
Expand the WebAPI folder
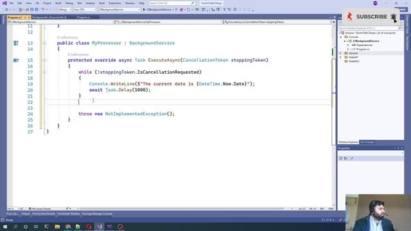341,57
